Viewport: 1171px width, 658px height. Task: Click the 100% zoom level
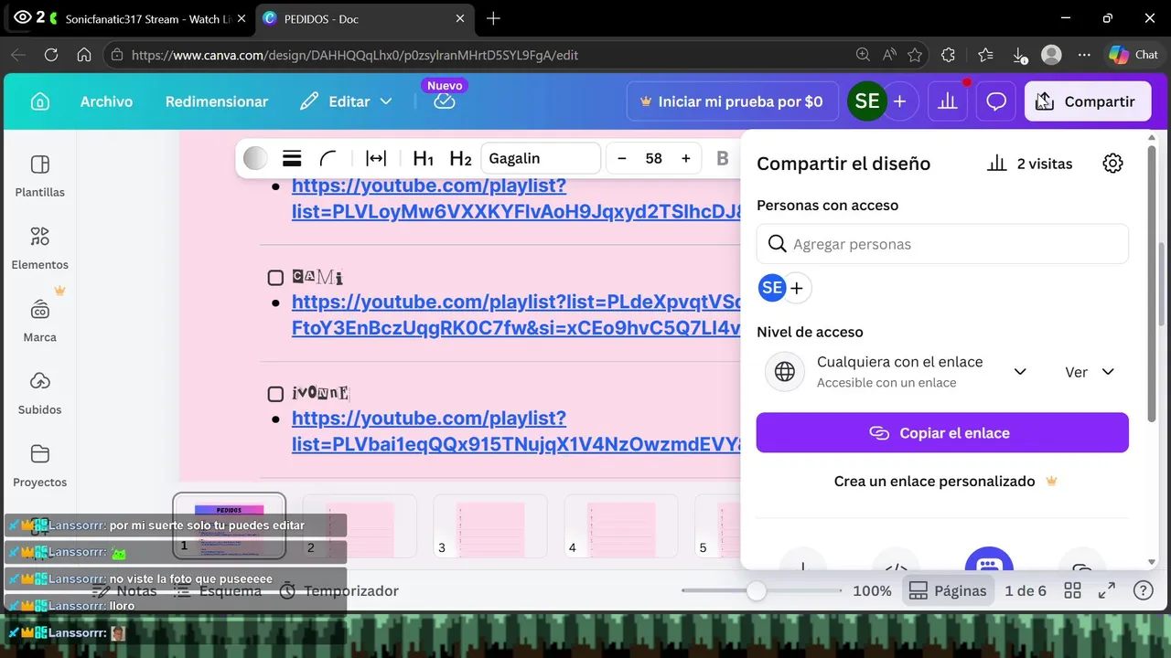click(x=872, y=591)
